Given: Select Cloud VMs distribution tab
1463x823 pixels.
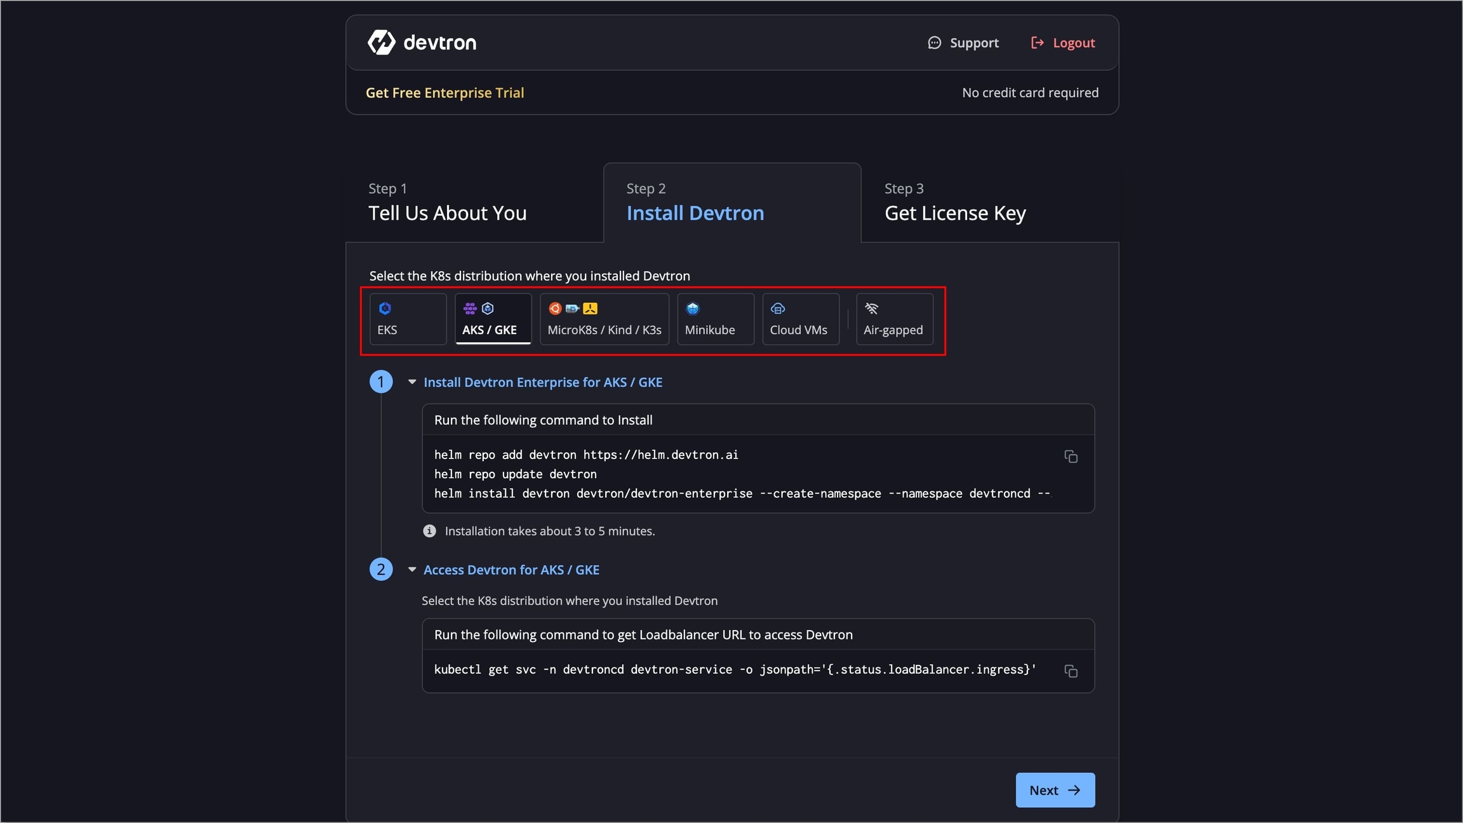Looking at the screenshot, I should [x=801, y=319].
